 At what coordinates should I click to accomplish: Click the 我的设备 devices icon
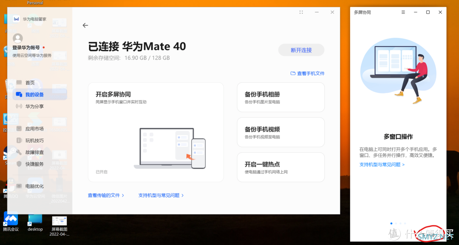pyautogui.click(x=19, y=95)
